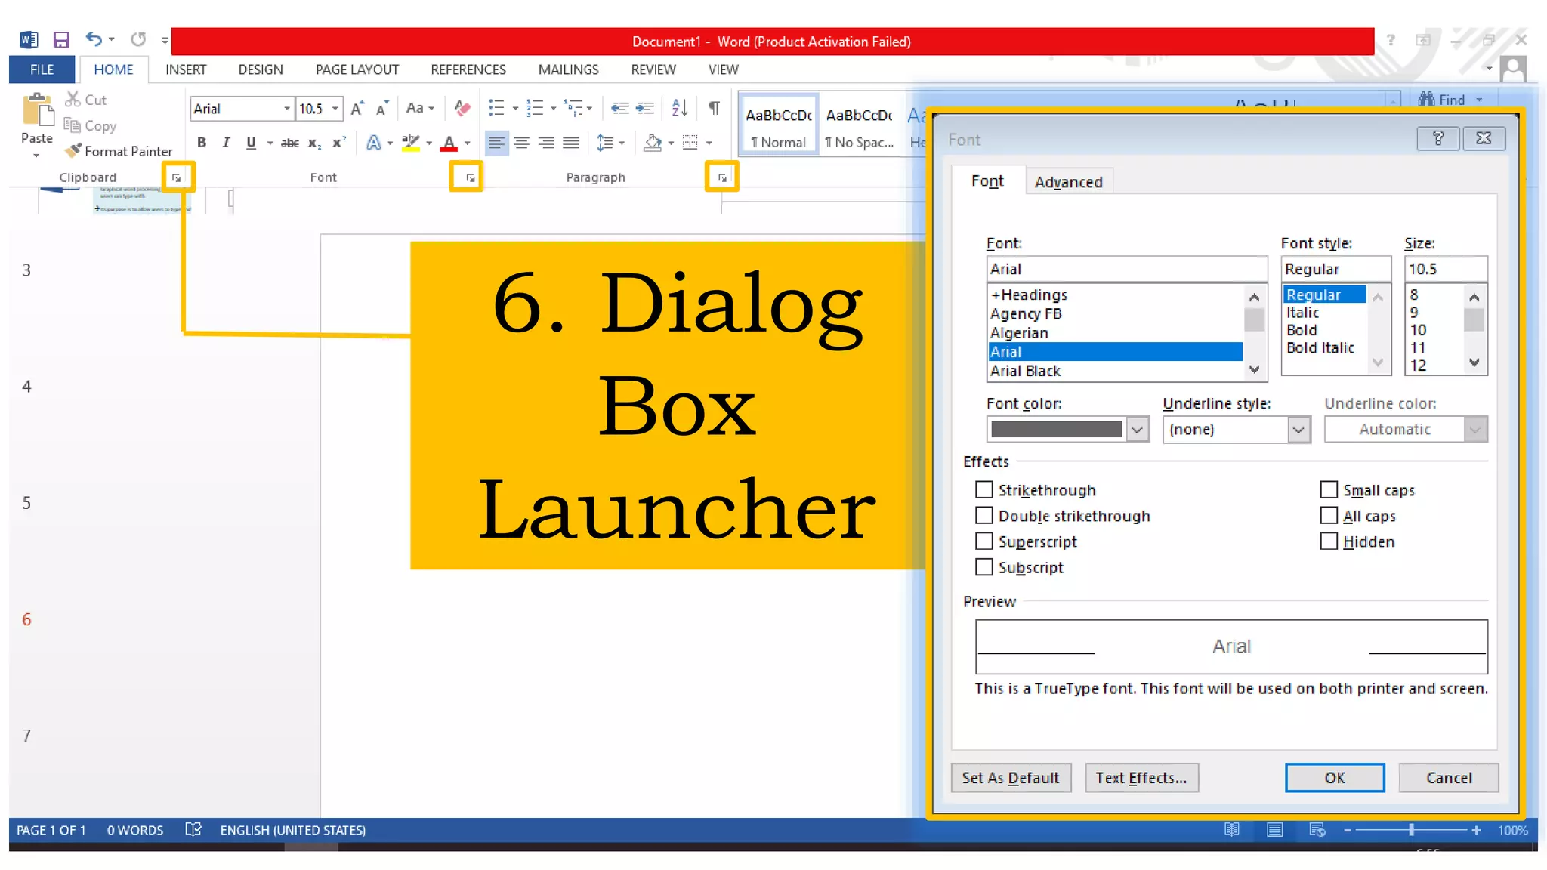Image resolution: width=1547 pixels, height=870 pixels.
Task: Click the Save icon in quick access toolbar
Action: pyautogui.click(x=61, y=40)
